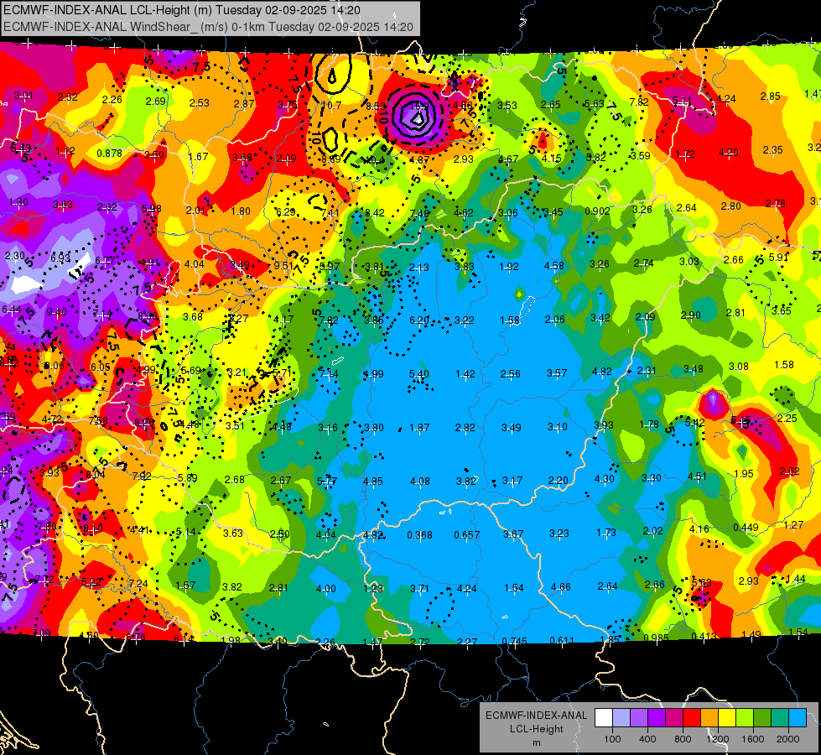Viewport: 821px width, 755px height.
Task: Click the magenta legend color swatch
Action: (x=674, y=718)
